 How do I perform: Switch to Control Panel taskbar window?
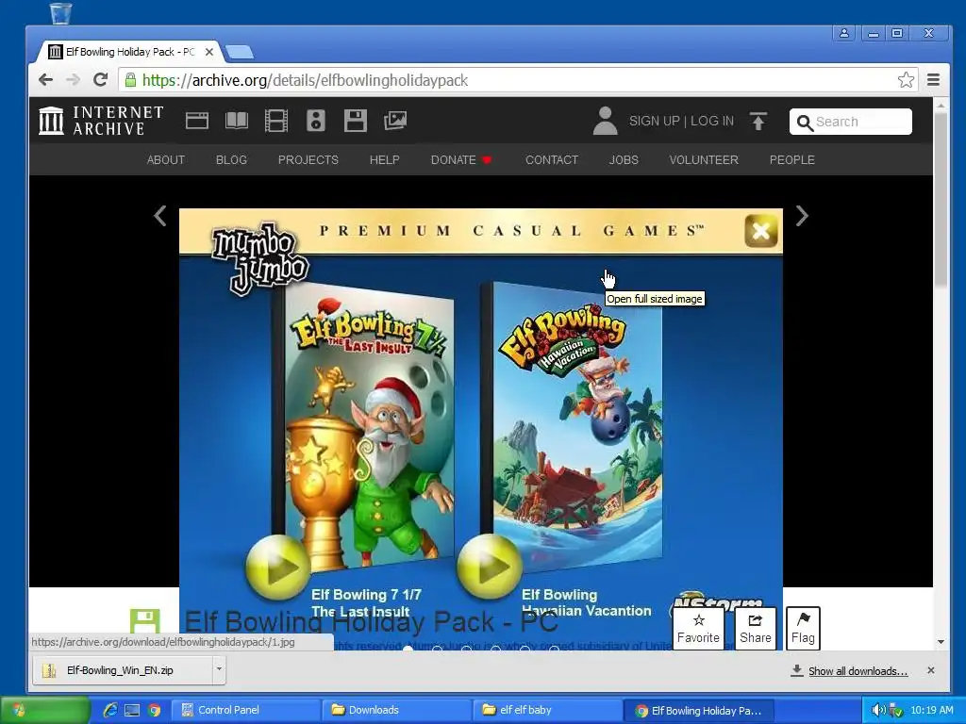pos(245,710)
